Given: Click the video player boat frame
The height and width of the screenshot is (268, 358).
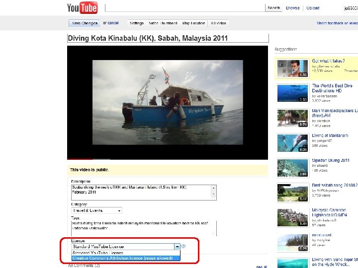Looking at the screenshot, I should (x=168, y=102).
